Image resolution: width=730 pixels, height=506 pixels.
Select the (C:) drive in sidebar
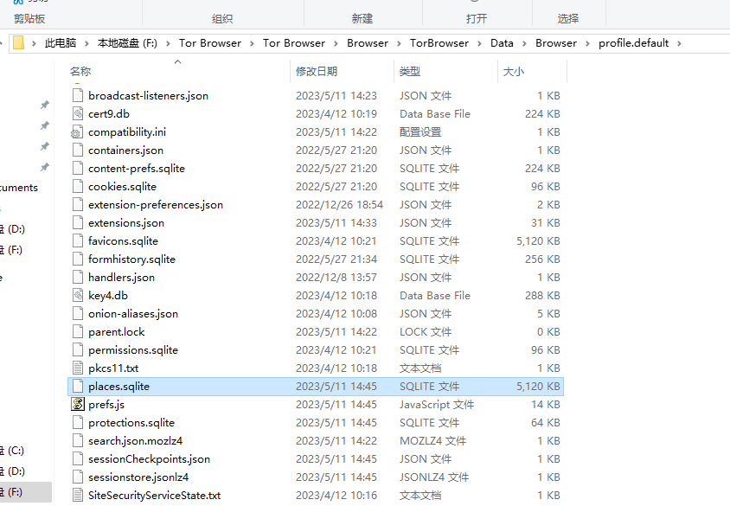(x=12, y=450)
